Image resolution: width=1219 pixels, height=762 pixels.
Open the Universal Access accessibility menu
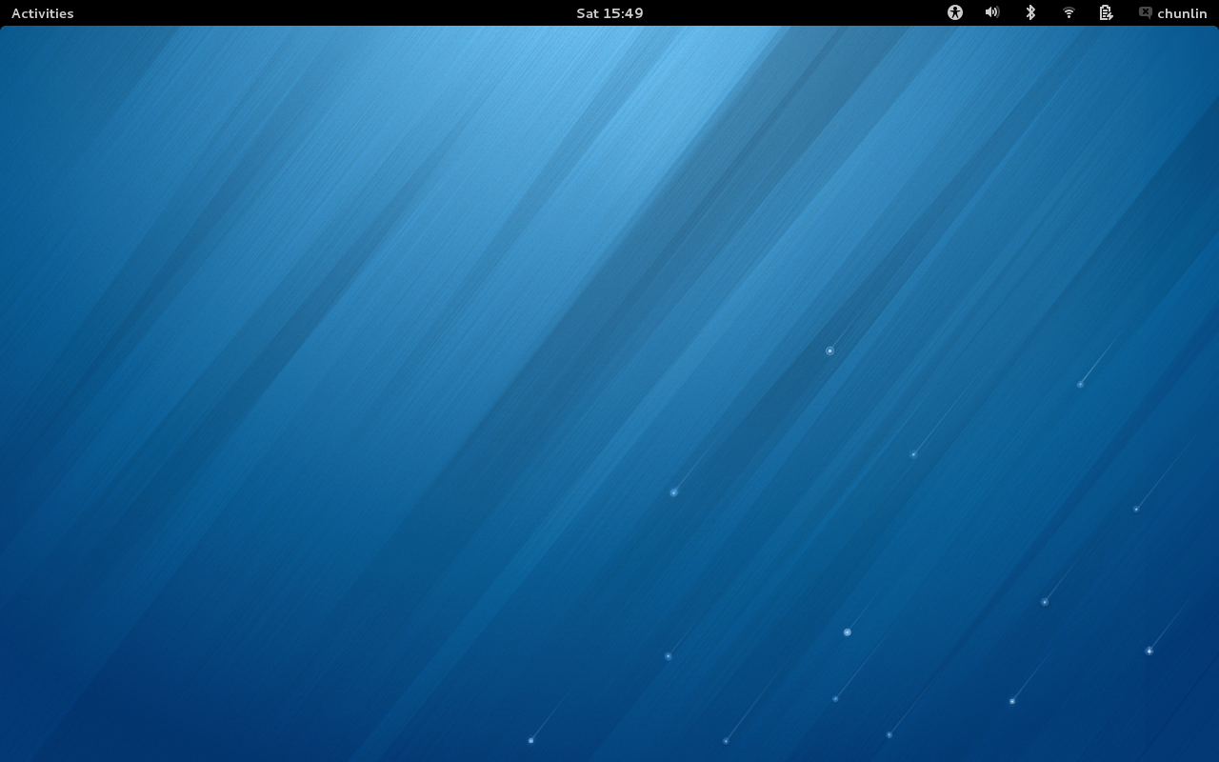(955, 12)
